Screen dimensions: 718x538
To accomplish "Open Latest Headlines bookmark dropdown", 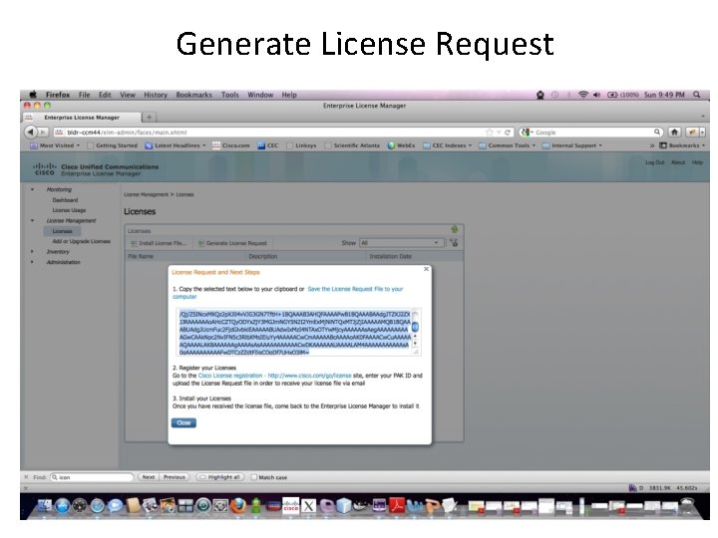I will (176, 145).
